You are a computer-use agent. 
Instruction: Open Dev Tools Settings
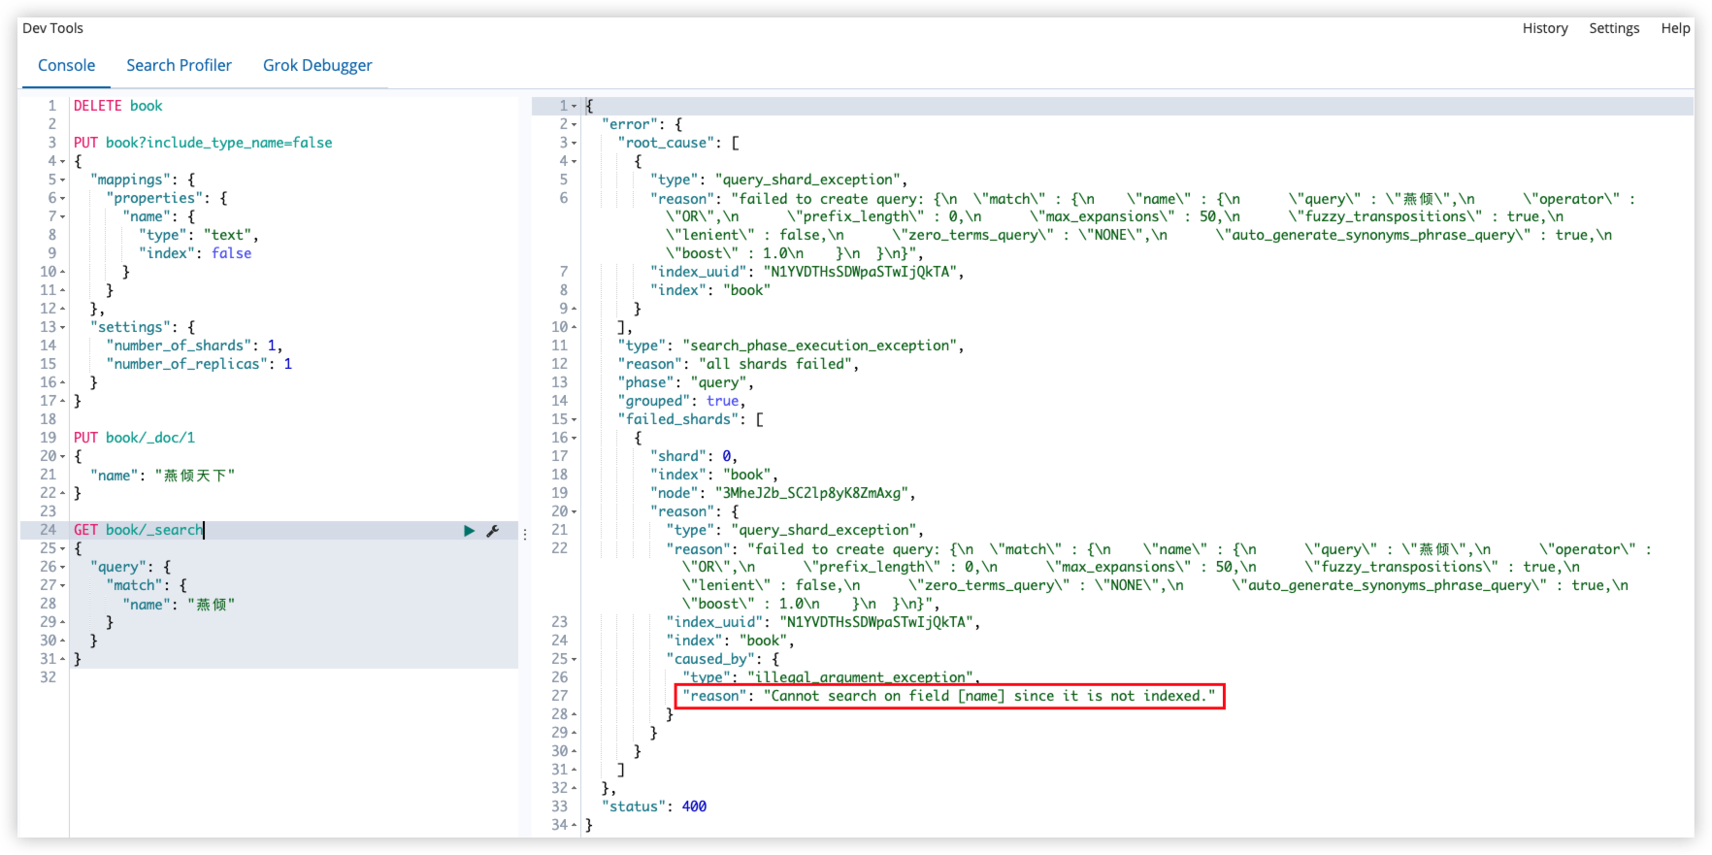[x=1614, y=28]
